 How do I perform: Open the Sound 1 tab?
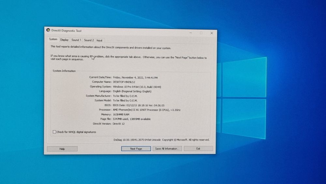click(76, 40)
